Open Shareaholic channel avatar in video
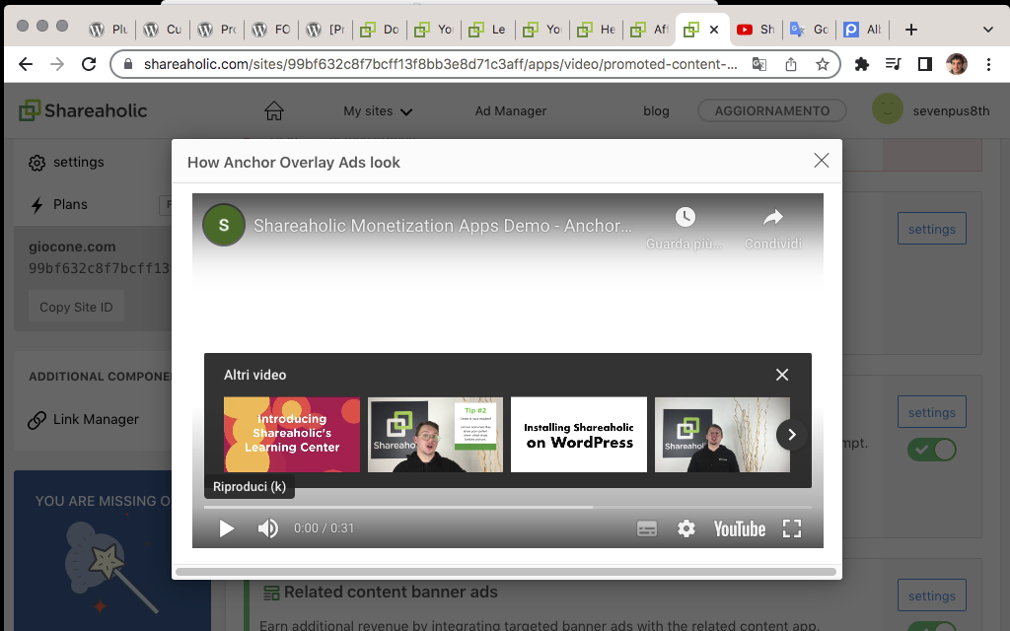1010x631 pixels. pos(224,225)
